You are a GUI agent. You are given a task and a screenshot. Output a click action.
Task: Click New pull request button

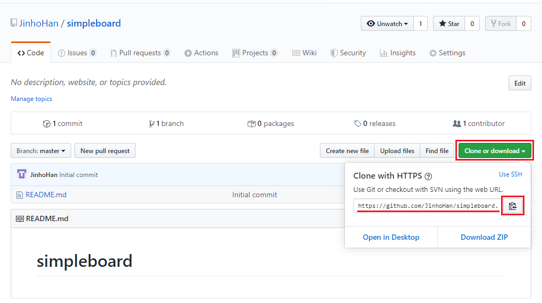105,151
